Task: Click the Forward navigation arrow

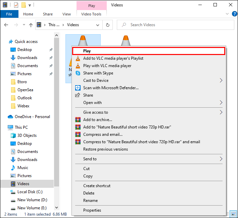Action: (16, 25)
